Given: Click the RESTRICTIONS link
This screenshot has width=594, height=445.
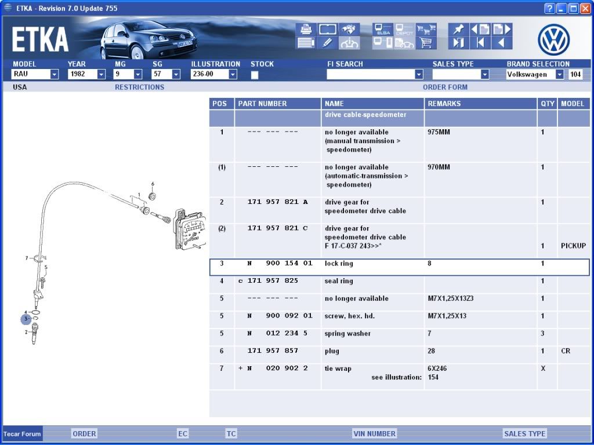Looking at the screenshot, I should pos(139,87).
